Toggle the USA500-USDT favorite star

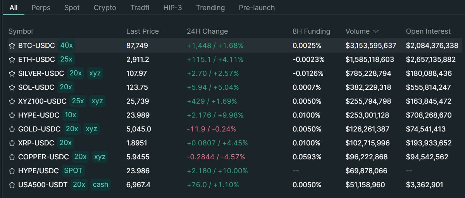pos(12,185)
